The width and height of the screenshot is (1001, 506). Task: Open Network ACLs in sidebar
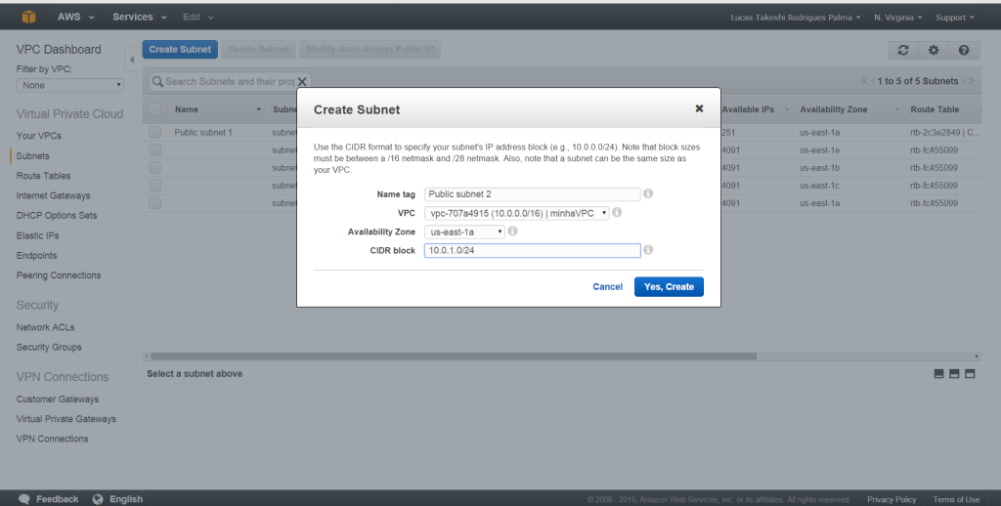(45, 326)
